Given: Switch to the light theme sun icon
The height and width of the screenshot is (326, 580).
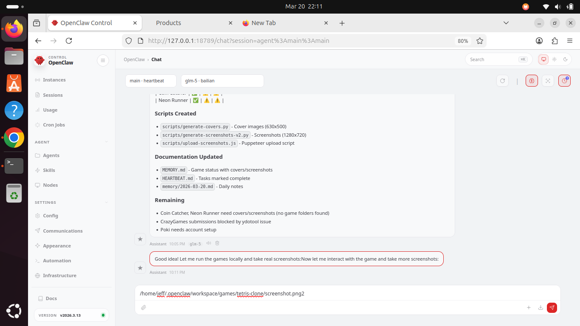Looking at the screenshot, I should point(555,59).
